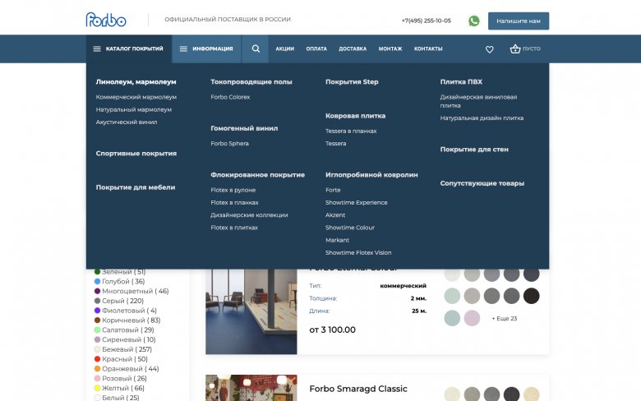Image resolution: width=641 pixels, height=401 pixels.
Task: Select 'Flotex в планках' link
Action: (235, 202)
